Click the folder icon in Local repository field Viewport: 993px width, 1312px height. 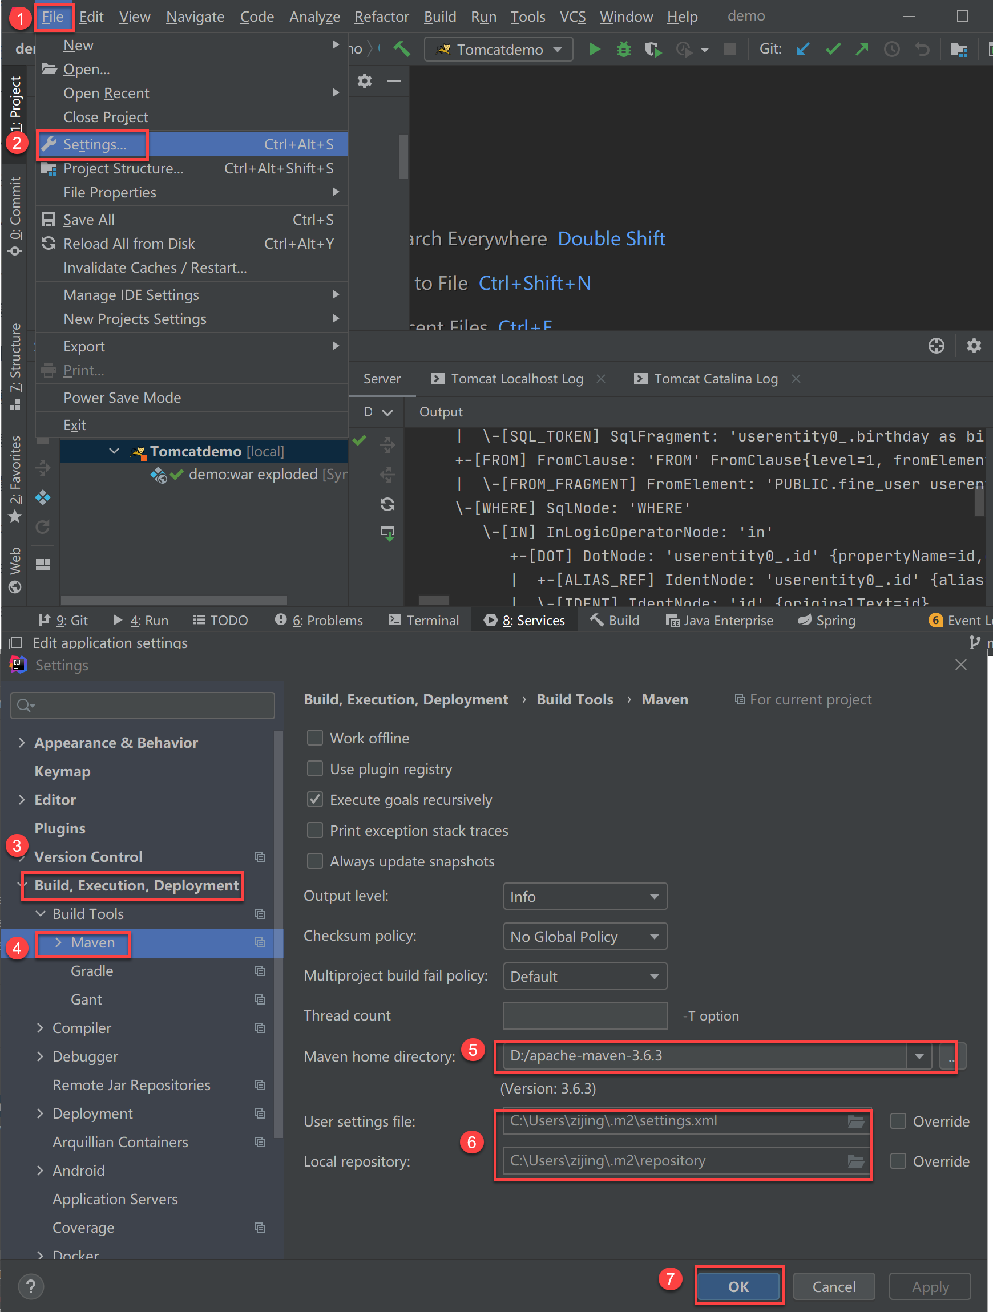coord(855,1161)
